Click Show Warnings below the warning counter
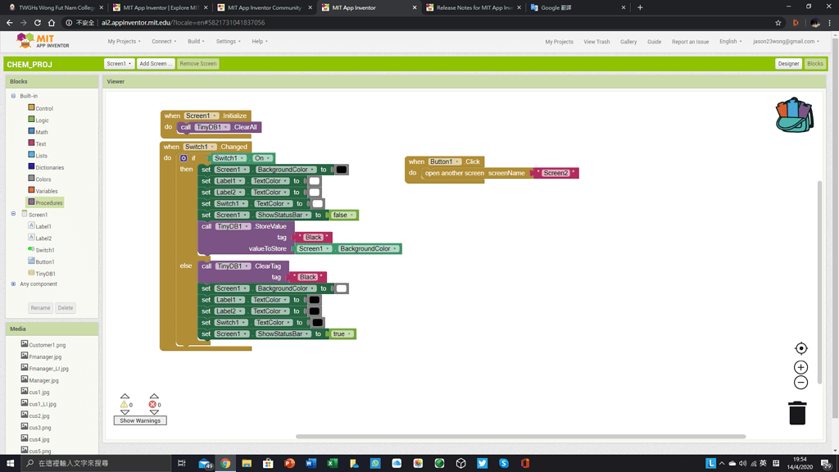This screenshot has height=472, width=839. (139, 420)
